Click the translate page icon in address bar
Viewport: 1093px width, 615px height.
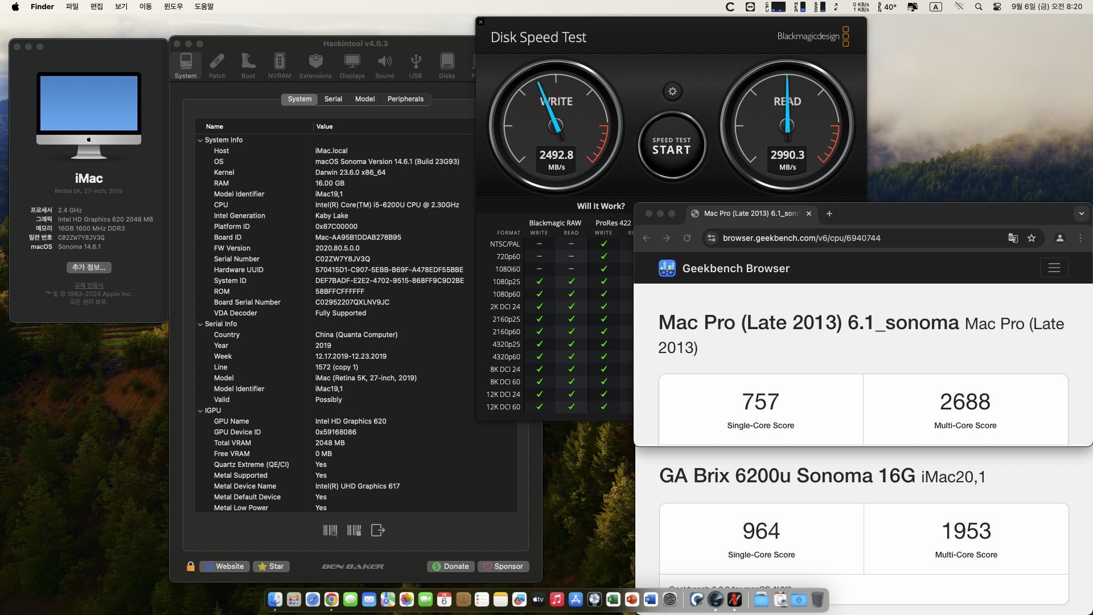[1013, 238]
